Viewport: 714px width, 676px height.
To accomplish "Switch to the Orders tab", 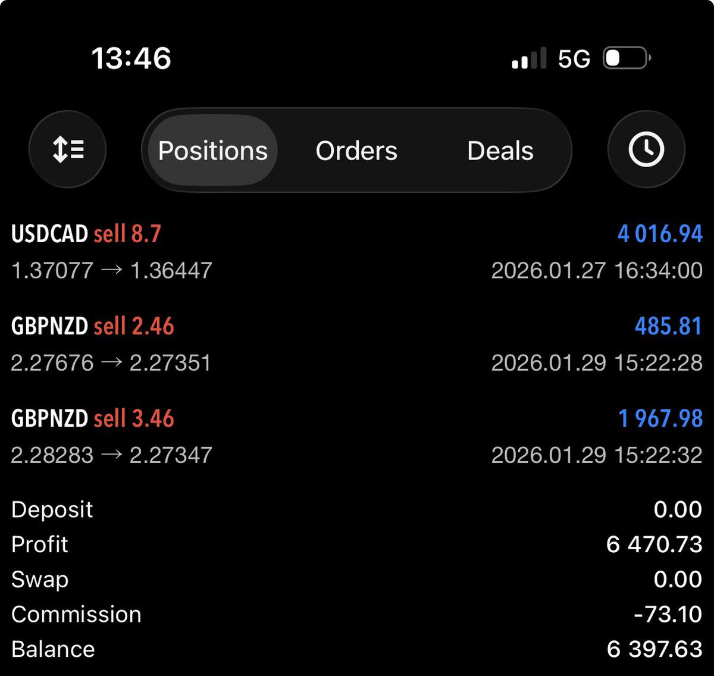I will [356, 151].
